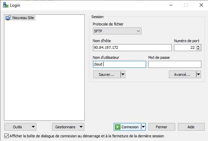Increase the port number with up arrow

(x=198, y=46)
